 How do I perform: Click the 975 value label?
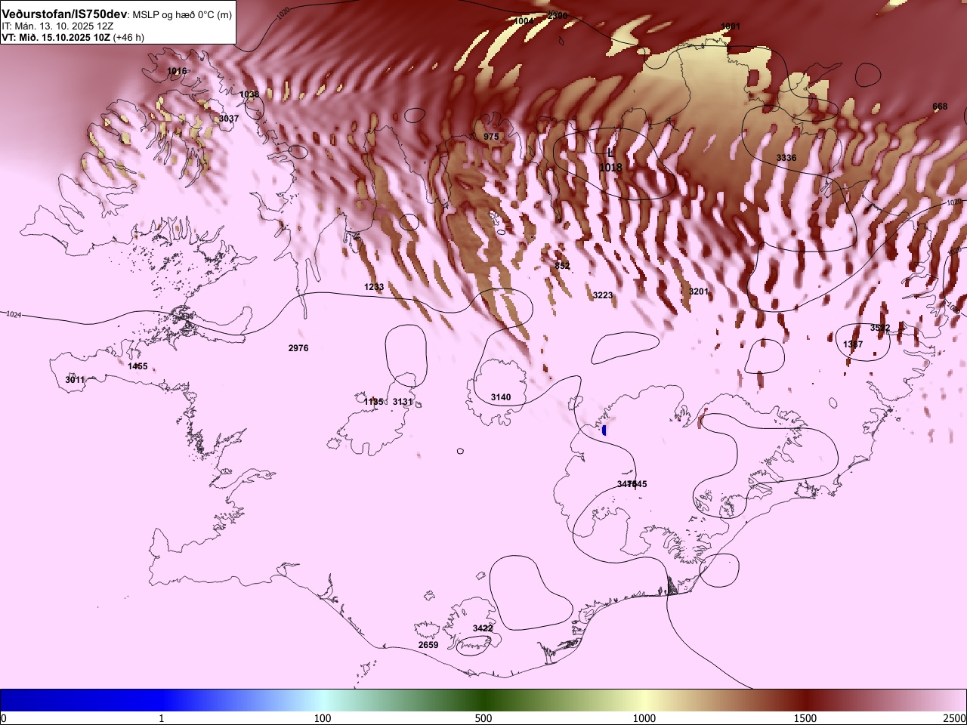click(491, 137)
